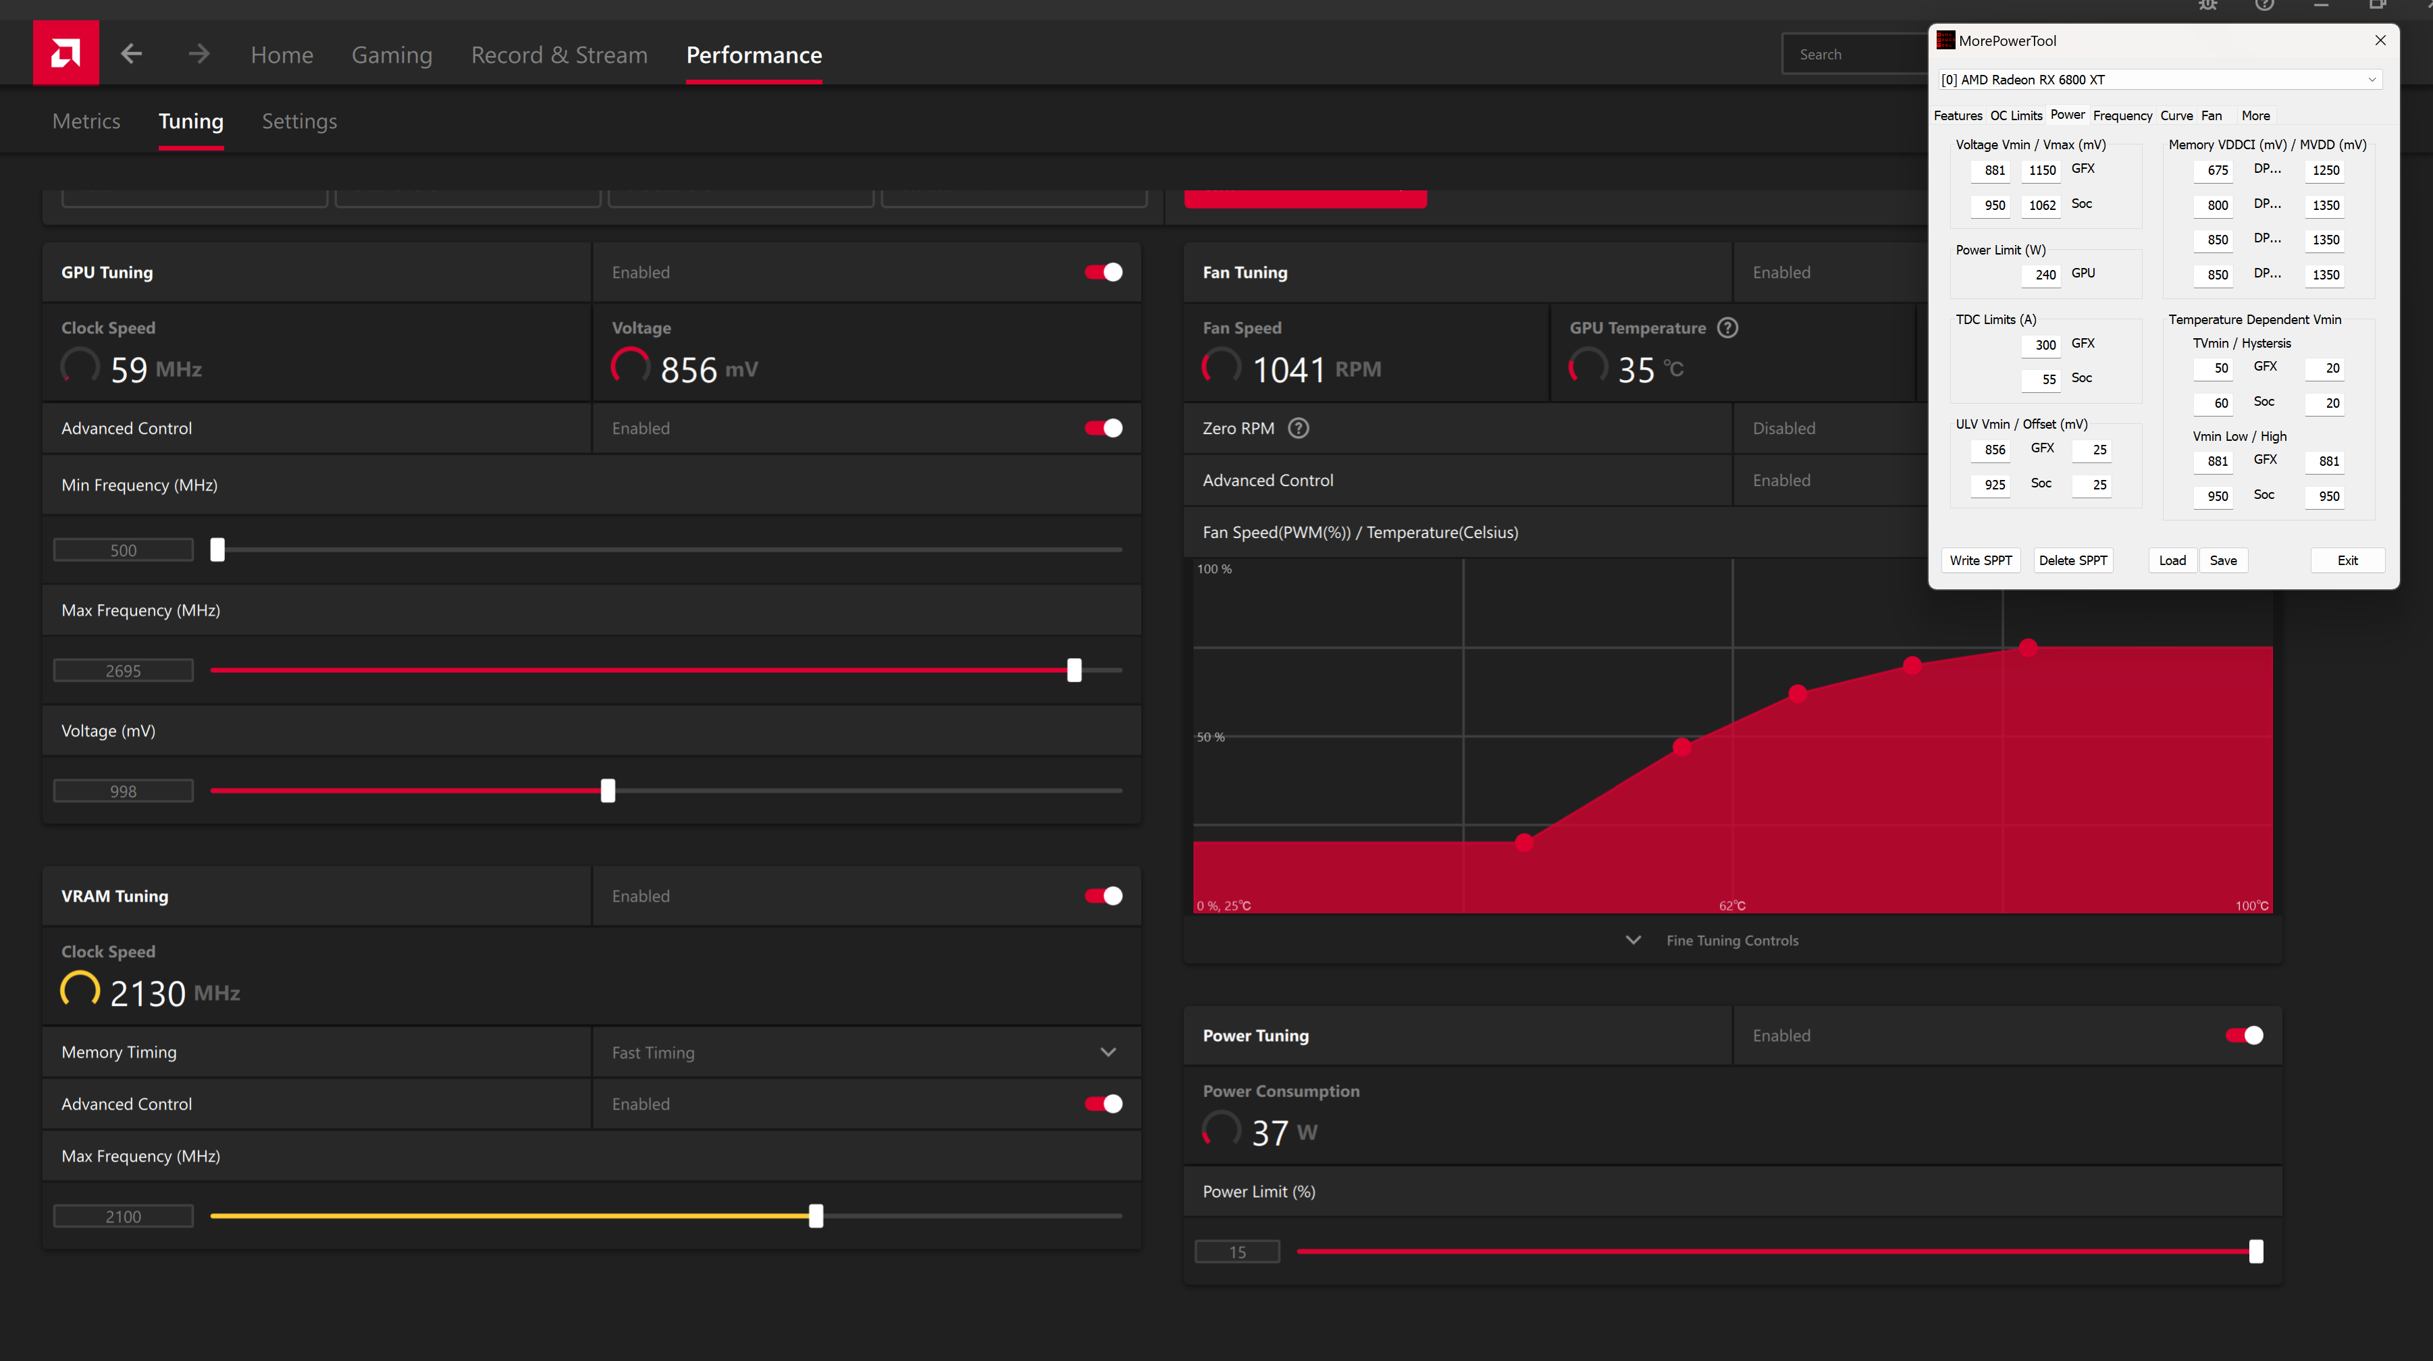2433x1361 pixels.
Task: Open the help icon in title bar
Action: tap(2265, 5)
